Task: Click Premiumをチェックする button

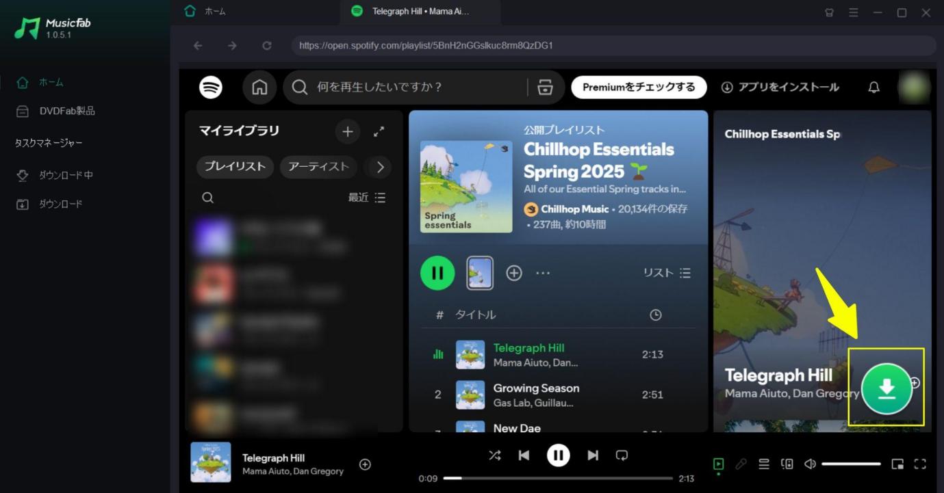Action: [639, 87]
